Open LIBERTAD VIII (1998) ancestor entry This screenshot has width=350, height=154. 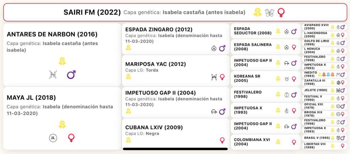point(324,146)
